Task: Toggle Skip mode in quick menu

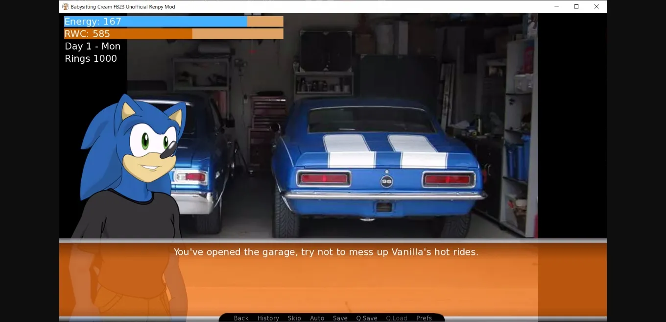Action: pos(294,318)
